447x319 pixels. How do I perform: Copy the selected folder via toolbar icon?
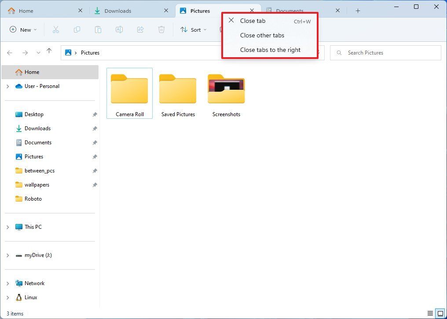pos(77,29)
